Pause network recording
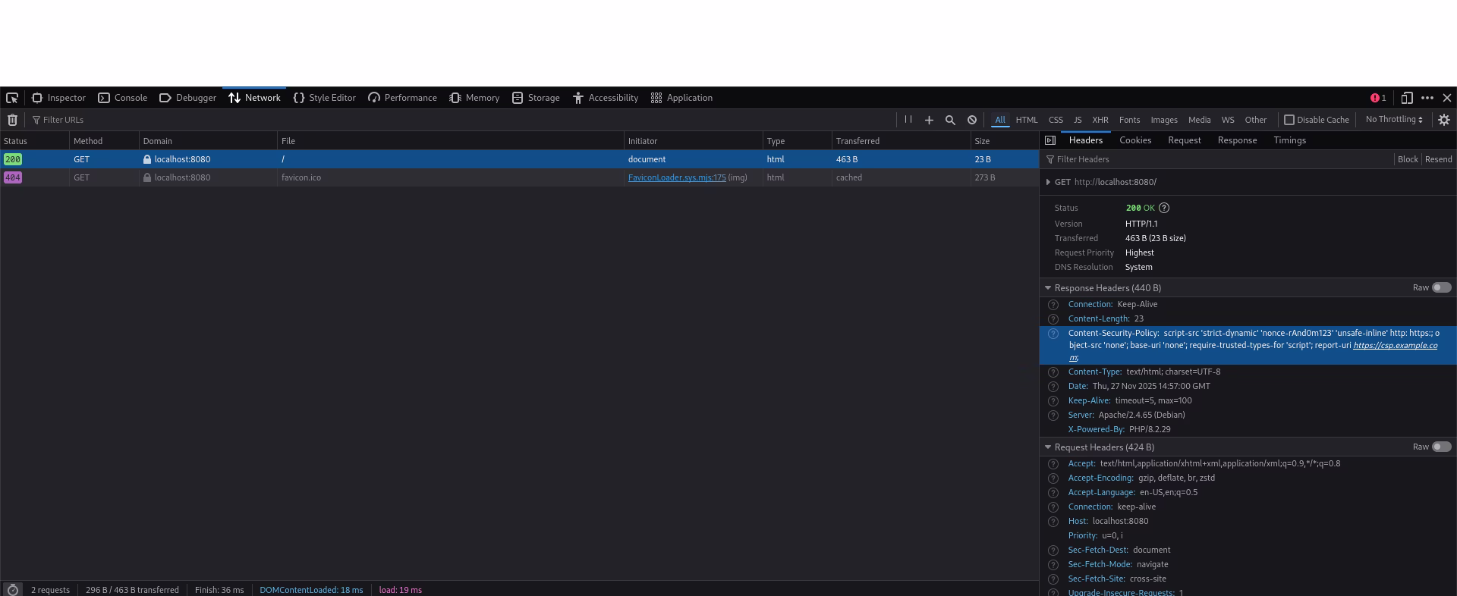 (908, 120)
